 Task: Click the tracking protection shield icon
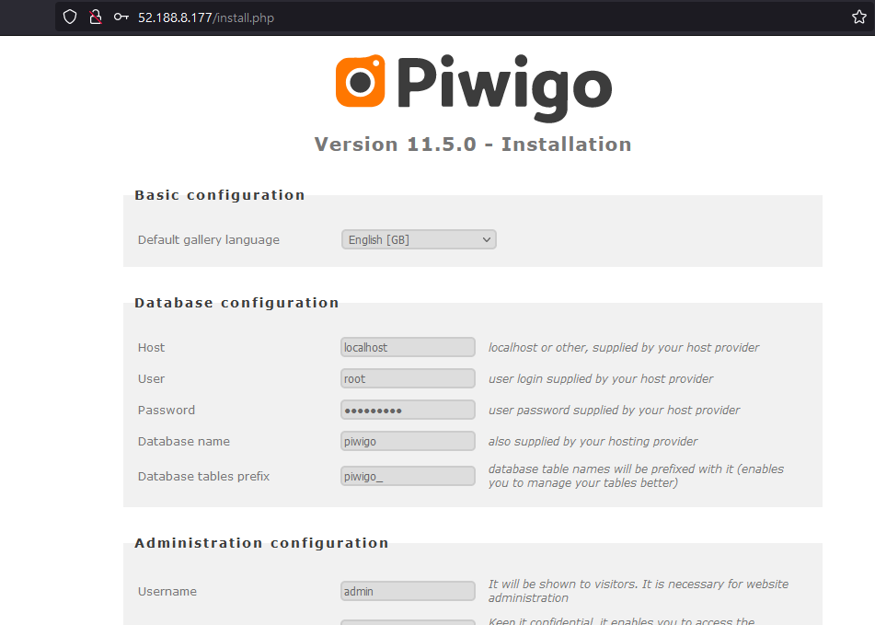70,17
